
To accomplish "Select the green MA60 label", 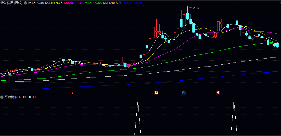I will point(93,3).
